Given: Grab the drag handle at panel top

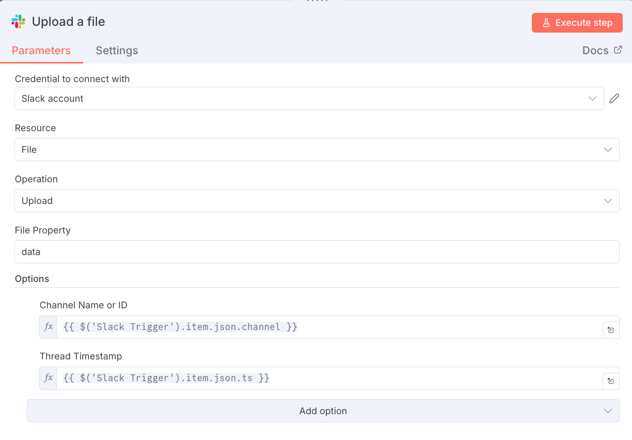Looking at the screenshot, I should [317, 2].
